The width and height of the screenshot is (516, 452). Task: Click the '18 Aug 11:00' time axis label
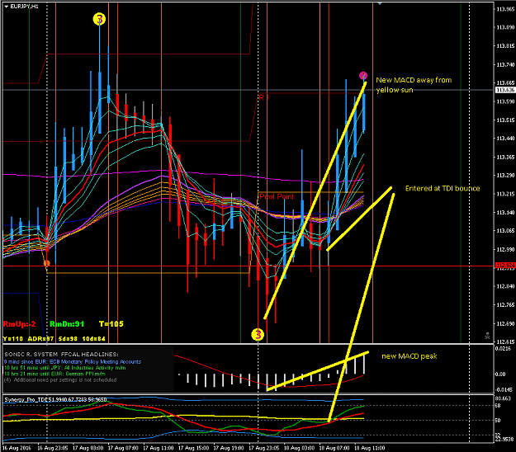tap(370, 448)
